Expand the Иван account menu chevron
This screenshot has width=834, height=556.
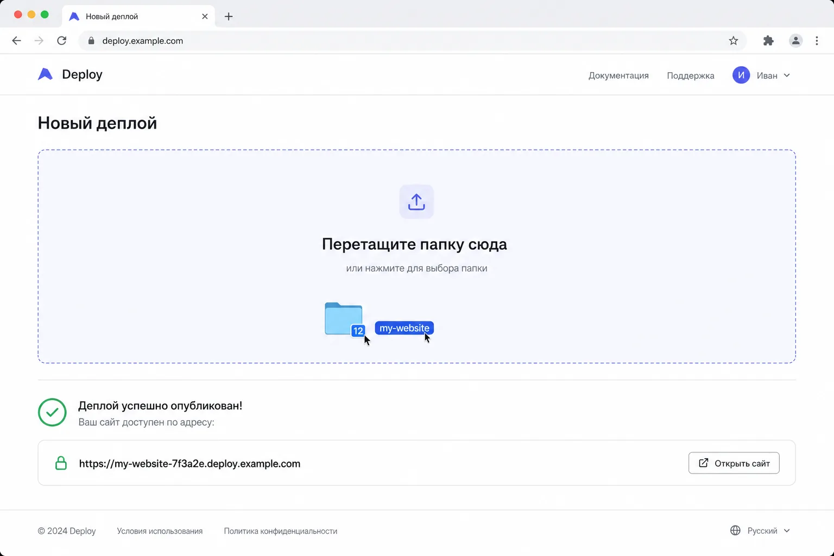click(787, 75)
